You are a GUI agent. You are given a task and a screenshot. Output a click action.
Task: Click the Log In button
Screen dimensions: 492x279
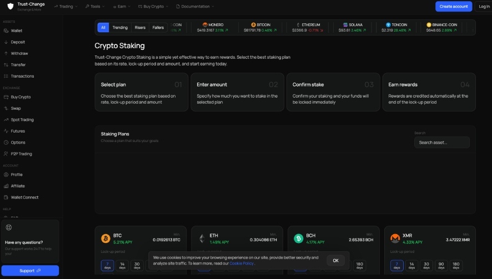pyautogui.click(x=484, y=6)
